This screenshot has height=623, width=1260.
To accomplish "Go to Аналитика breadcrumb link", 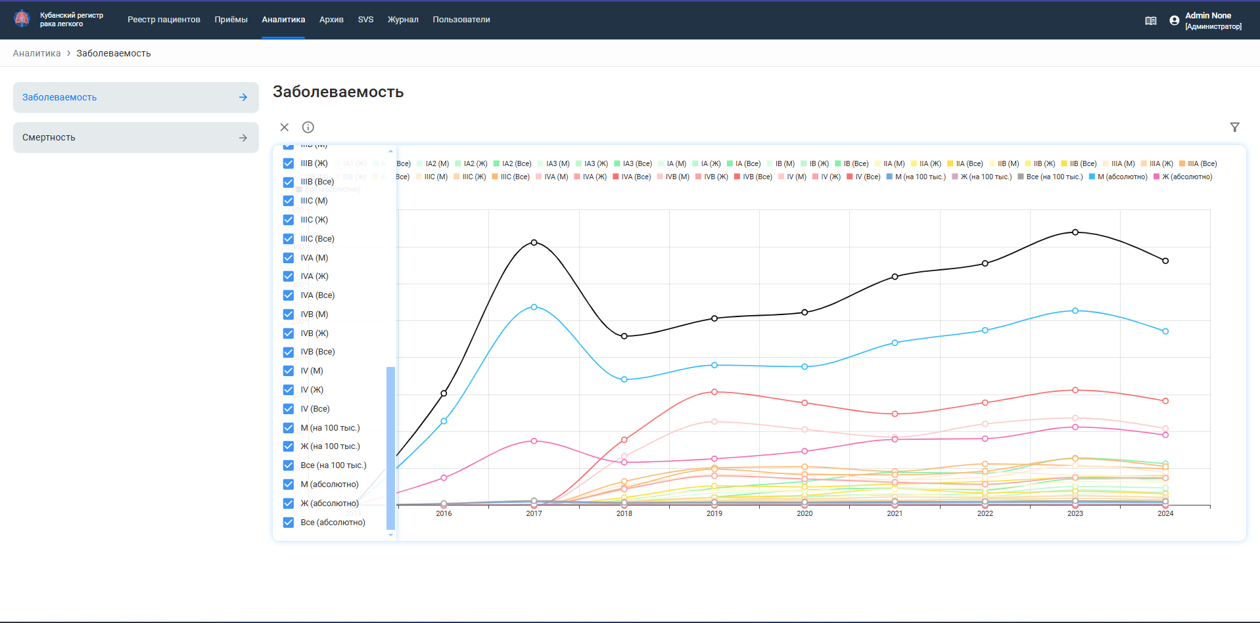I will pyautogui.click(x=37, y=53).
